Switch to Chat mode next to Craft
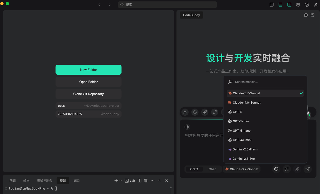Image resolution: width=320 pixels, height=194 pixels. [x=212, y=169]
